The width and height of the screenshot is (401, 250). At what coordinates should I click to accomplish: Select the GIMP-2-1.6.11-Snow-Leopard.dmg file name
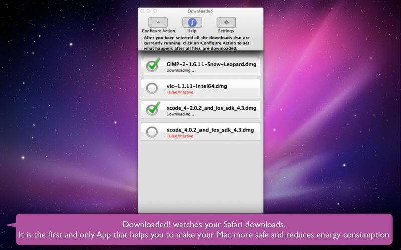tap(211, 64)
